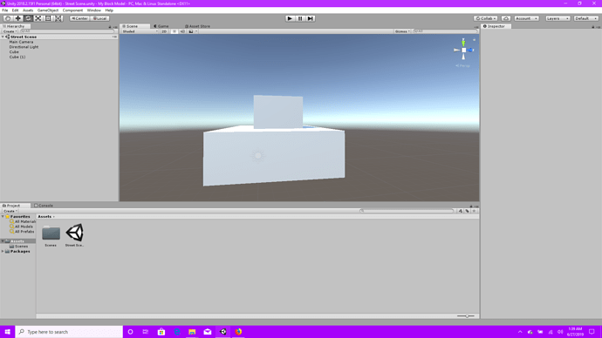The image size is (602, 338).
Task: Open the Shaded draw mode dropdown
Action: pos(140,31)
